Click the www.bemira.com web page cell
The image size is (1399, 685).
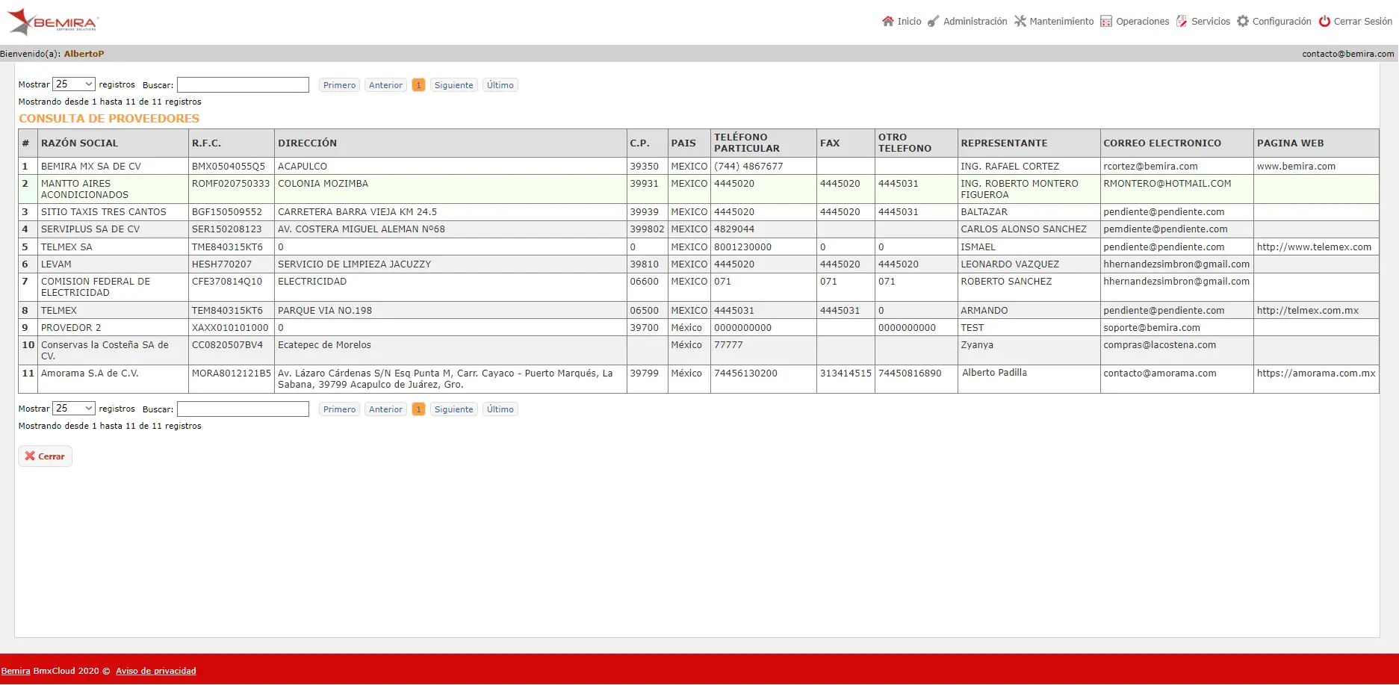coord(1317,167)
